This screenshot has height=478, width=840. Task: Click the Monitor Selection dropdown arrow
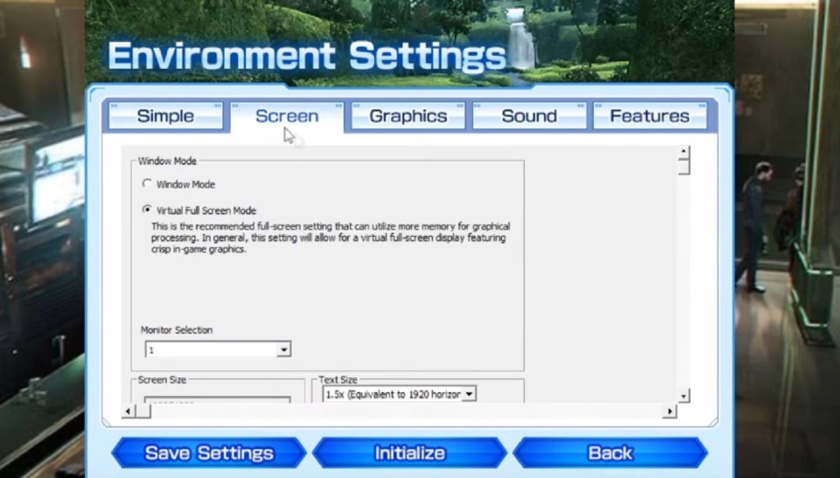pos(284,348)
